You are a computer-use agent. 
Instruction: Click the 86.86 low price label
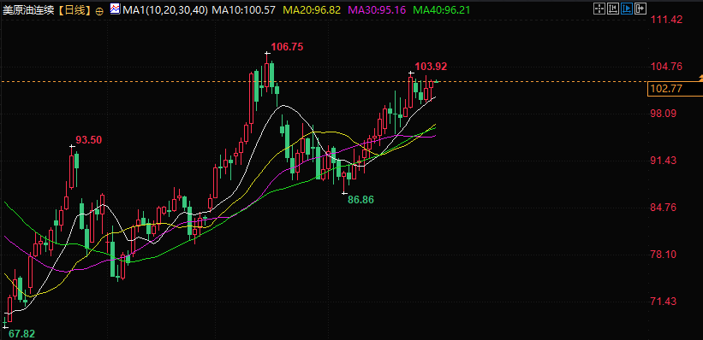[x=360, y=200]
